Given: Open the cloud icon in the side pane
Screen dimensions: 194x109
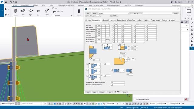Looking at the screenshot, I should pyautogui.click(x=192, y=34).
